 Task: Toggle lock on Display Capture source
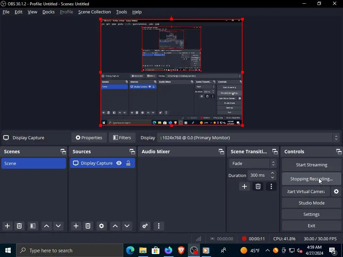[x=128, y=163]
